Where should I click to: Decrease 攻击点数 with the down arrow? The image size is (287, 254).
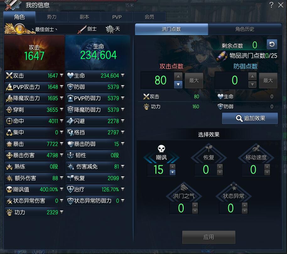pos(178,85)
